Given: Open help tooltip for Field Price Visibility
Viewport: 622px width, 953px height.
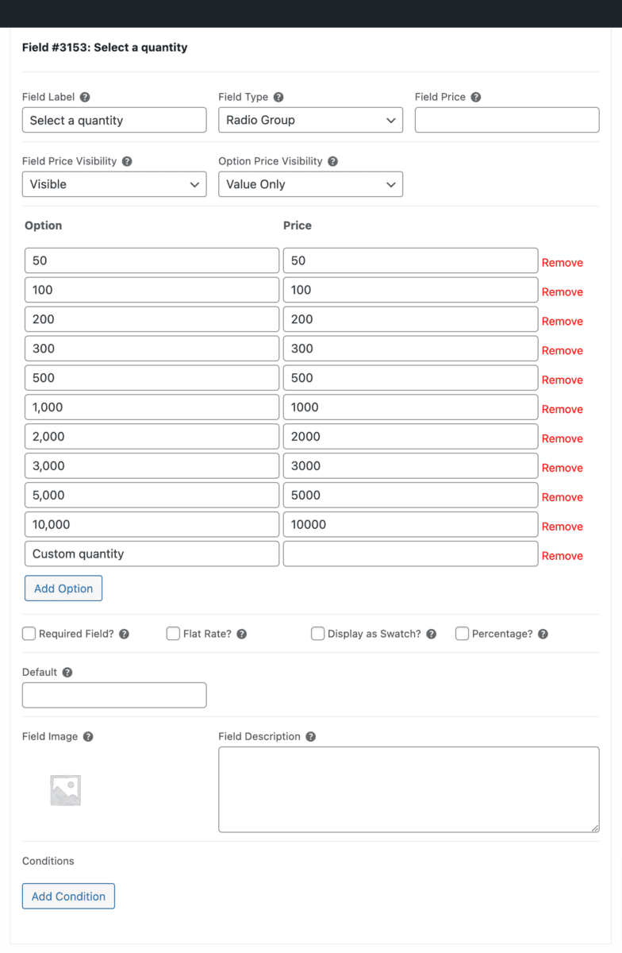Looking at the screenshot, I should pyautogui.click(x=127, y=161).
